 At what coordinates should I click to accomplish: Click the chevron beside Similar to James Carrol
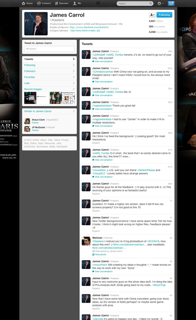[x=74, y=111]
